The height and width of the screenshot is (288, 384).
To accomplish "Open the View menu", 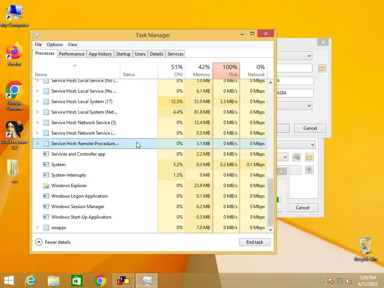I will pos(72,45).
